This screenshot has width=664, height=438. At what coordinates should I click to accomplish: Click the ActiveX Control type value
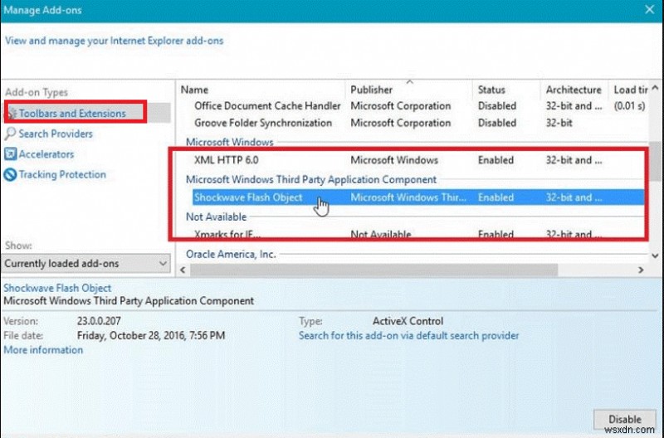pyautogui.click(x=408, y=321)
